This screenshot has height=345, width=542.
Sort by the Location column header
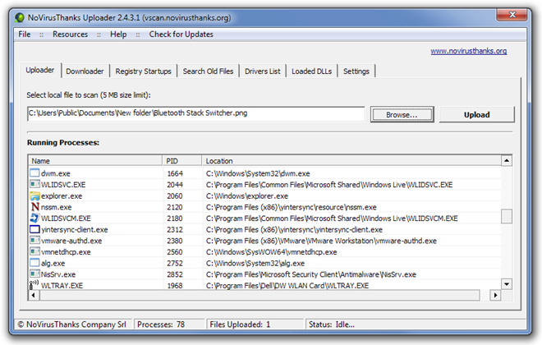[x=351, y=161]
